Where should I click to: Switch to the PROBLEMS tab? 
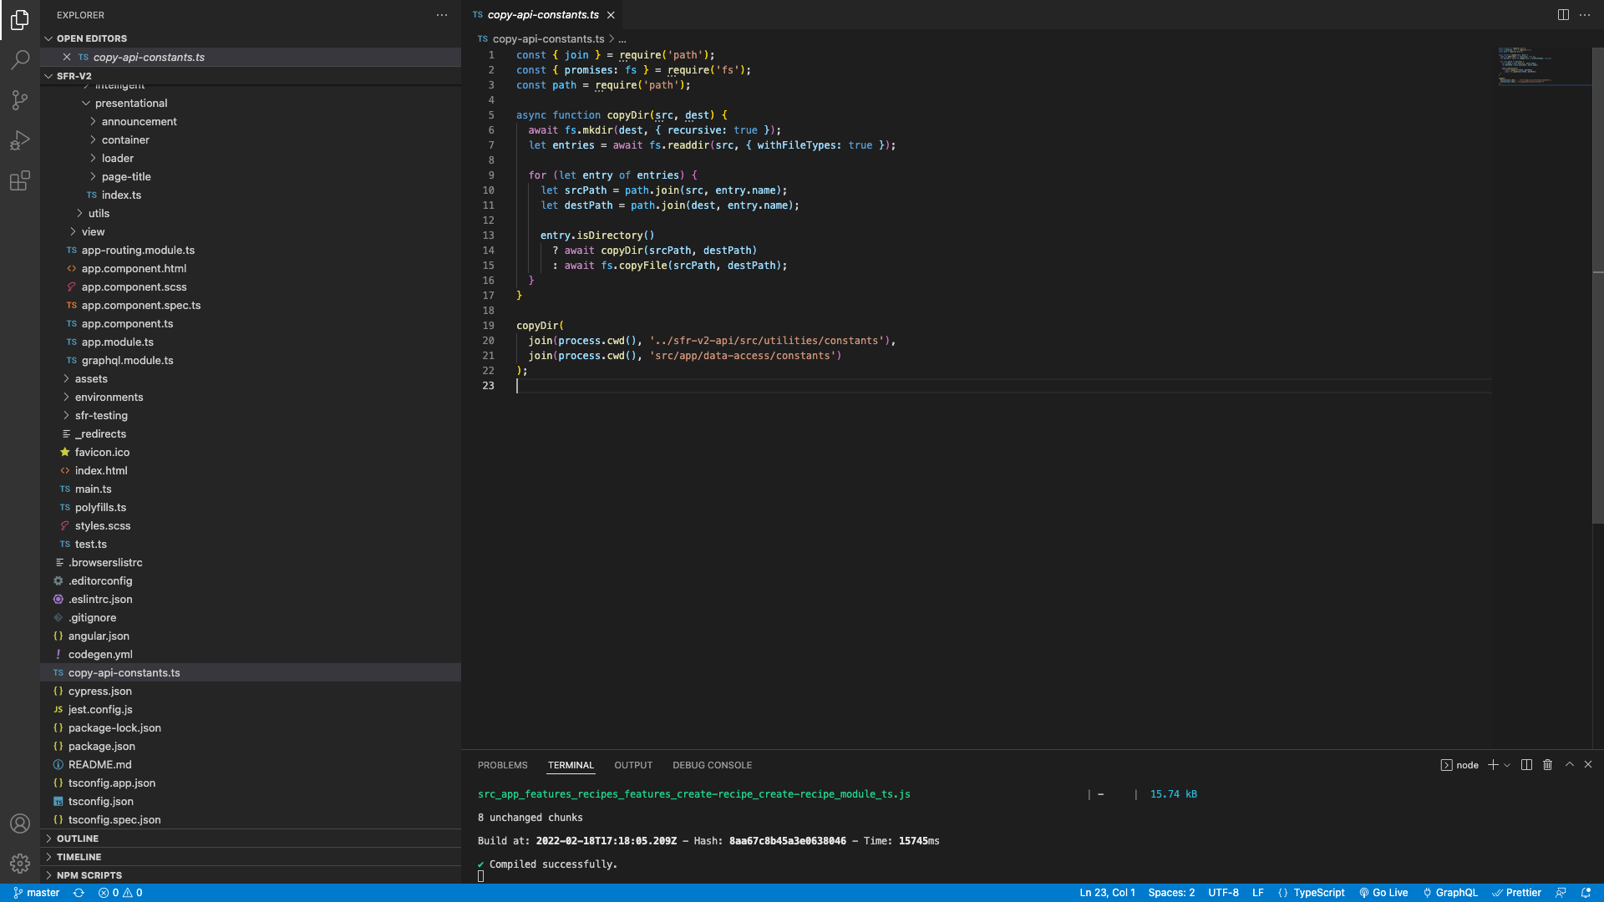point(502,765)
